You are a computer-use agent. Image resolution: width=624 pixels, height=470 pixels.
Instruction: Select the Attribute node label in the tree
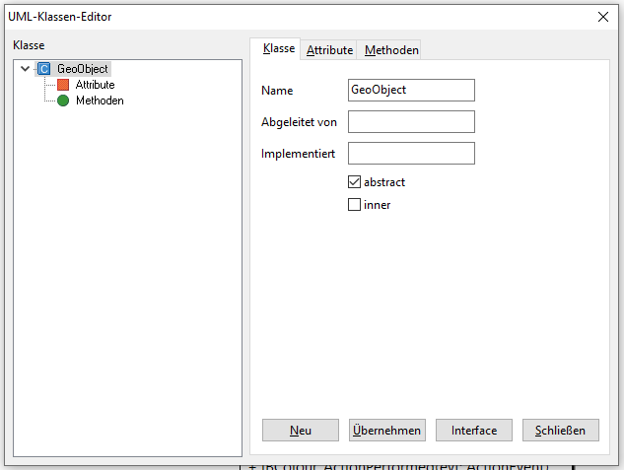pos(95,85)
